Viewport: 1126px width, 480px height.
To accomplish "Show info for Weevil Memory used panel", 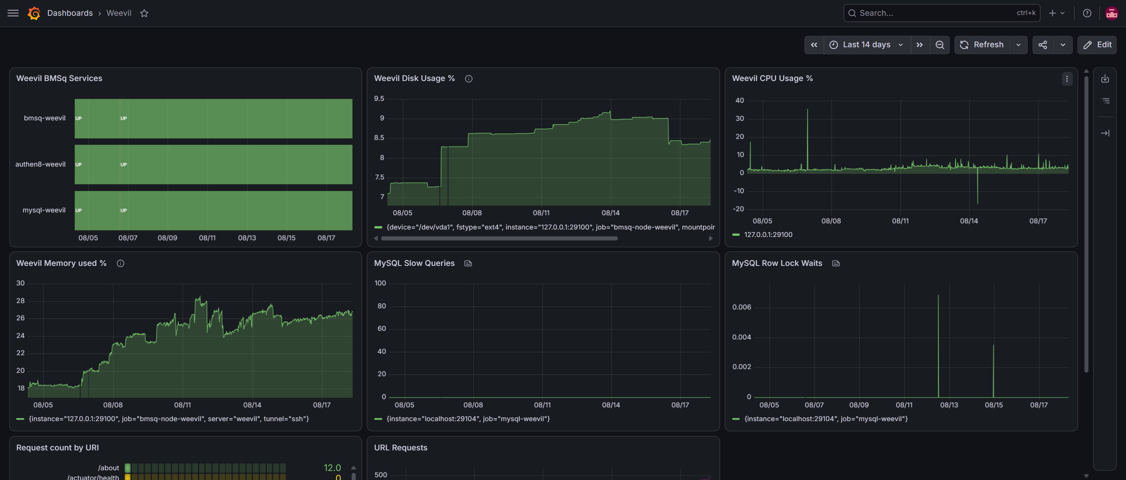I will point(120,263).
